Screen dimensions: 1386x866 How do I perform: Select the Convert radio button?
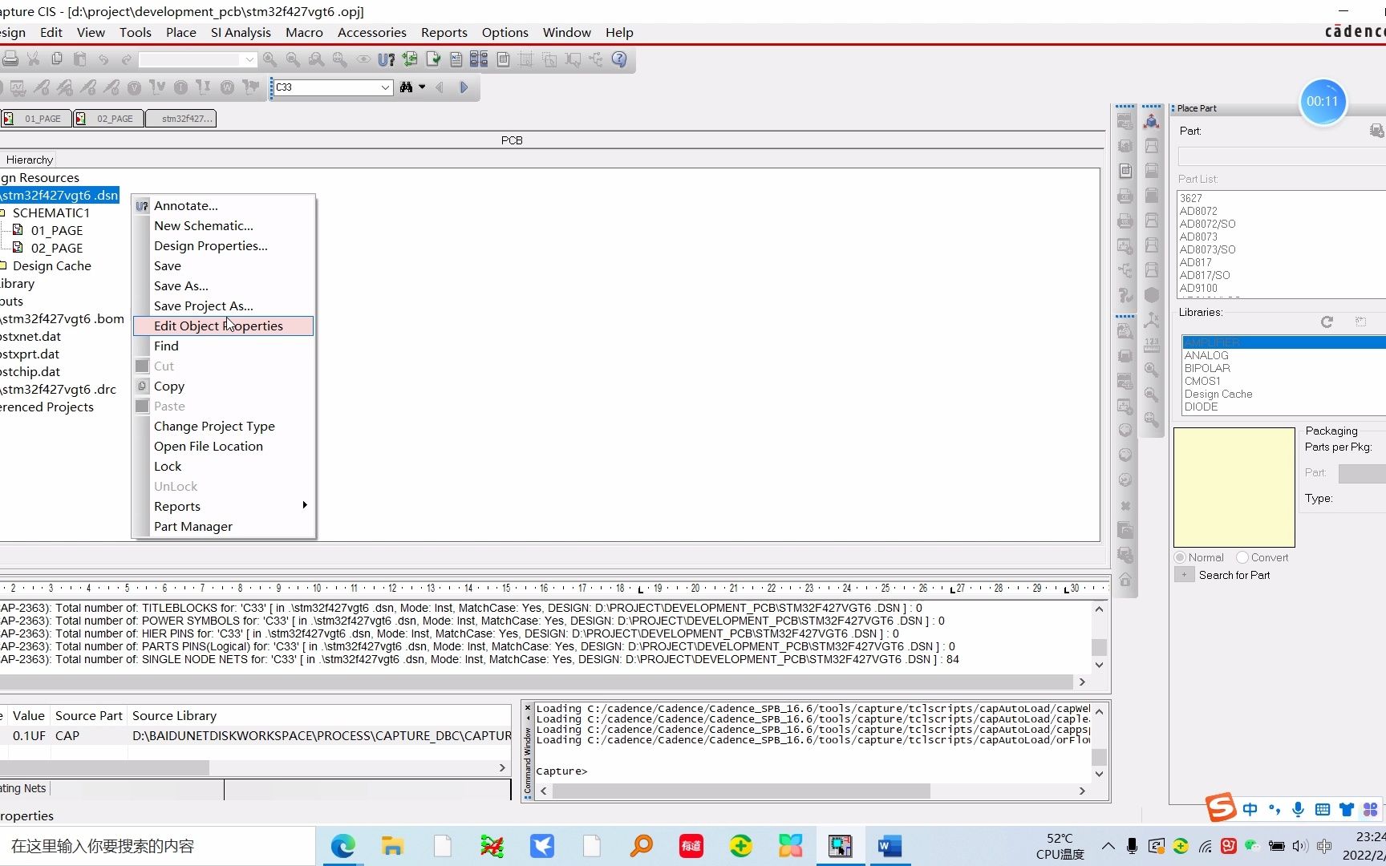point(1242,557)
